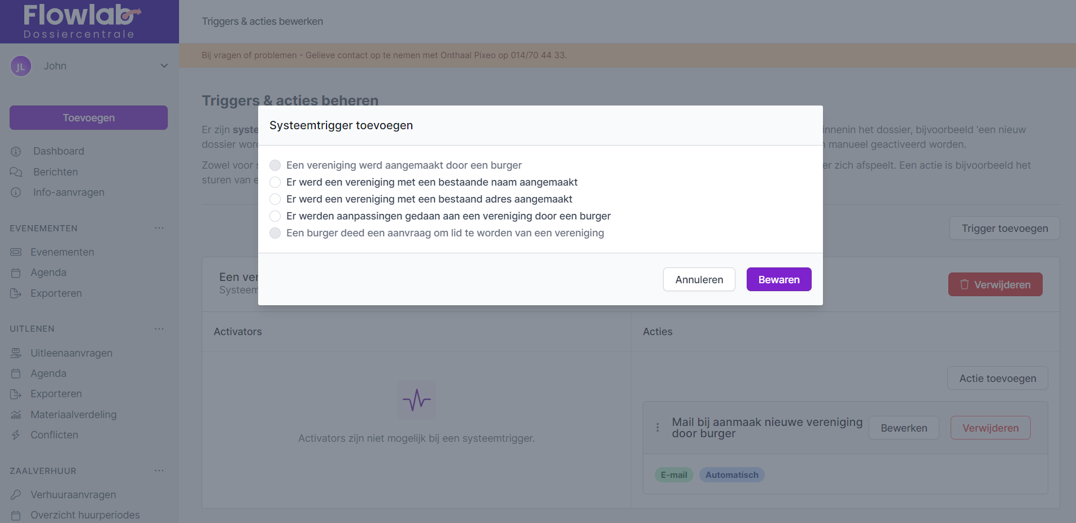
Task: Select 'Er werd een vereniging met een bestaande naam' option
Action: 275,182
